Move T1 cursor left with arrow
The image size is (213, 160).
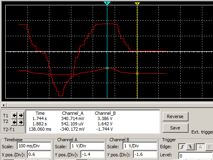coord(14,116)
